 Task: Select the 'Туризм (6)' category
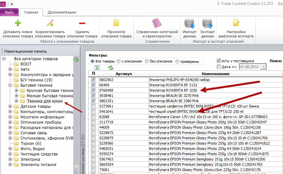[x=31, y=144]
